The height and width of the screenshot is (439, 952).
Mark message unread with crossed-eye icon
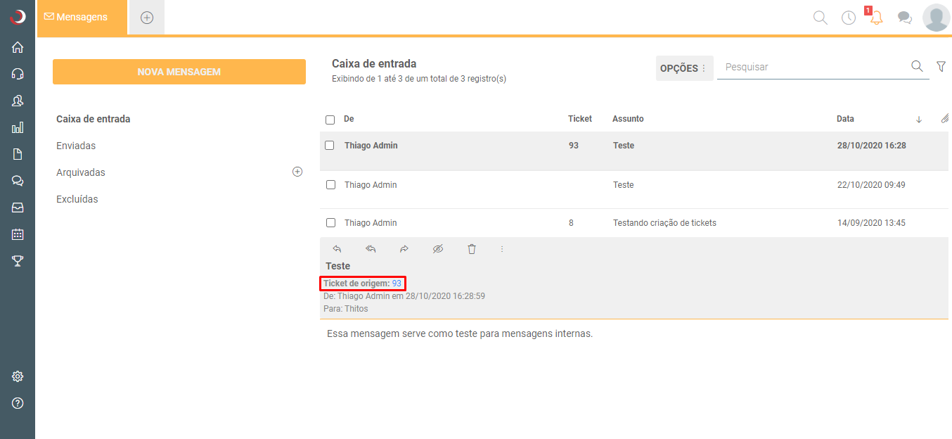pyautogui.click(x=438, y=248)
